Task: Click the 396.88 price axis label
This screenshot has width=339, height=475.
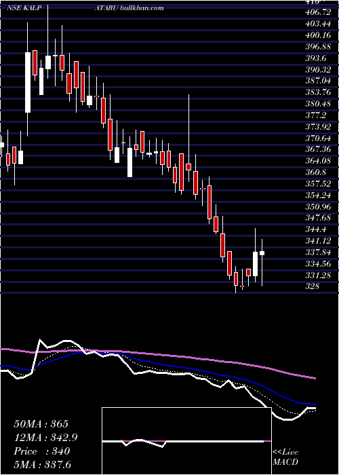Action: pyautogui.click(x=318, y=47)
